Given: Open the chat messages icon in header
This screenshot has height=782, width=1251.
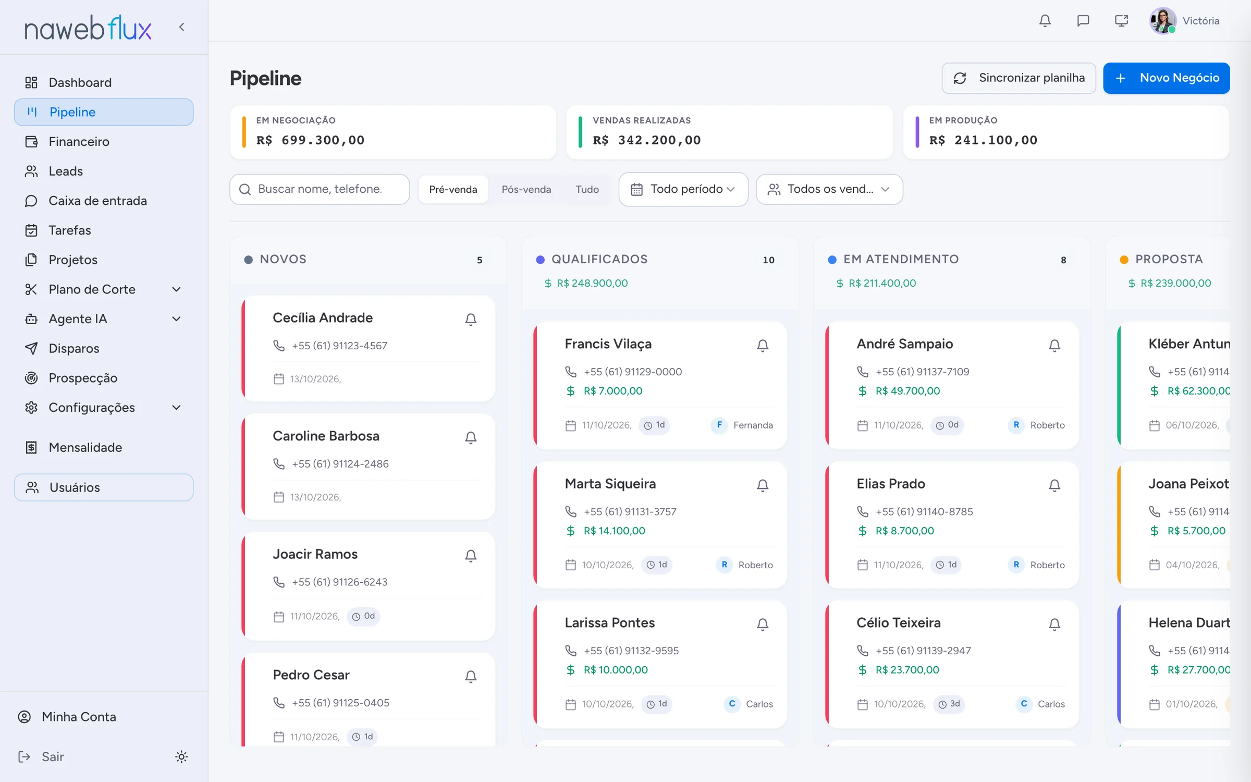Looking at the screenshot, I should (1083, 21).
